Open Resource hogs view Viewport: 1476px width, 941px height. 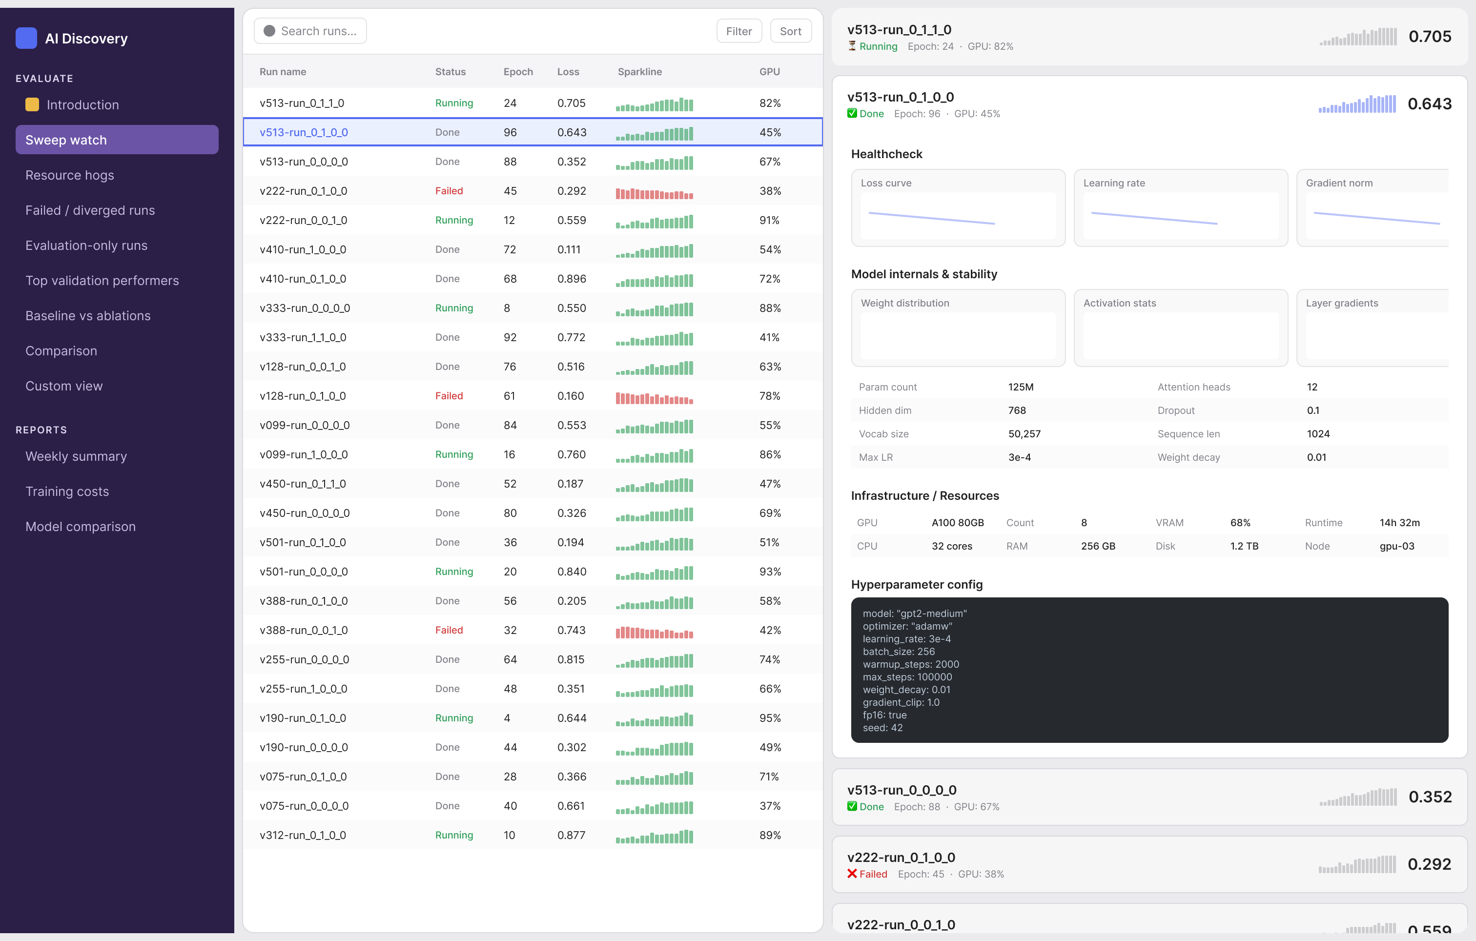pyautogui.click(x=117, y=175)
